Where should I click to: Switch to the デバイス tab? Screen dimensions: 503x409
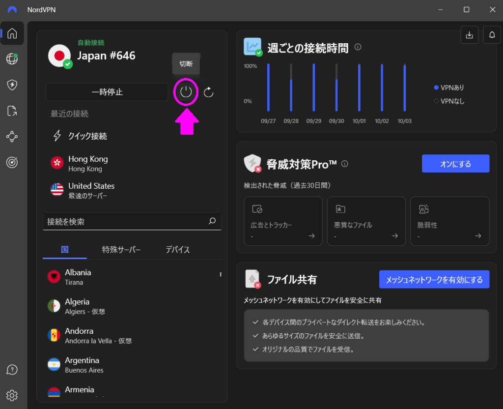coord(178,250)
